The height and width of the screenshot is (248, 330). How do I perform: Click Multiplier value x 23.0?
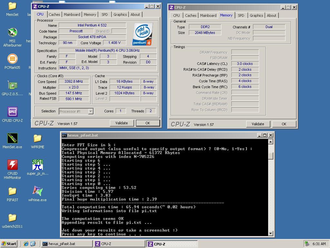(74, 87)
